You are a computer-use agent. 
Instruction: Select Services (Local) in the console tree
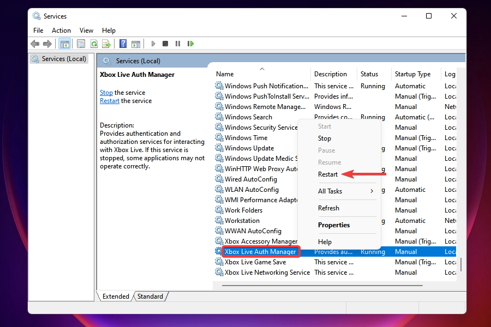[64, 59]
